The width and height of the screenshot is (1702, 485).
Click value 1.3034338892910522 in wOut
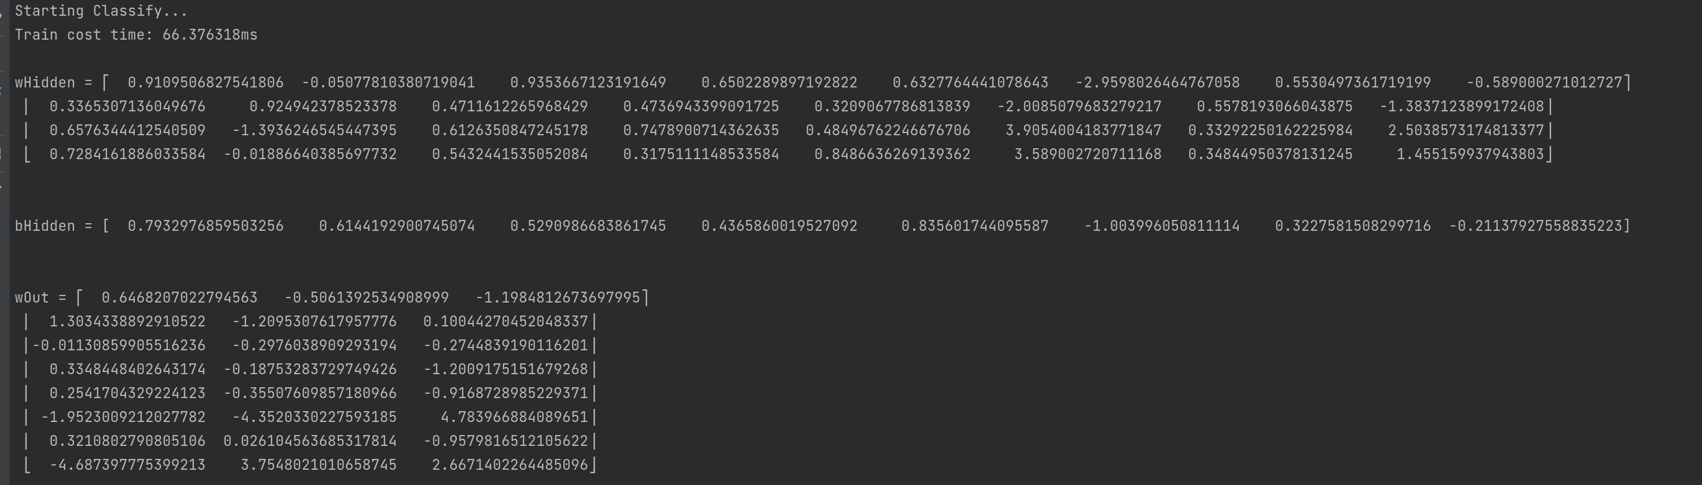(128, 322)
